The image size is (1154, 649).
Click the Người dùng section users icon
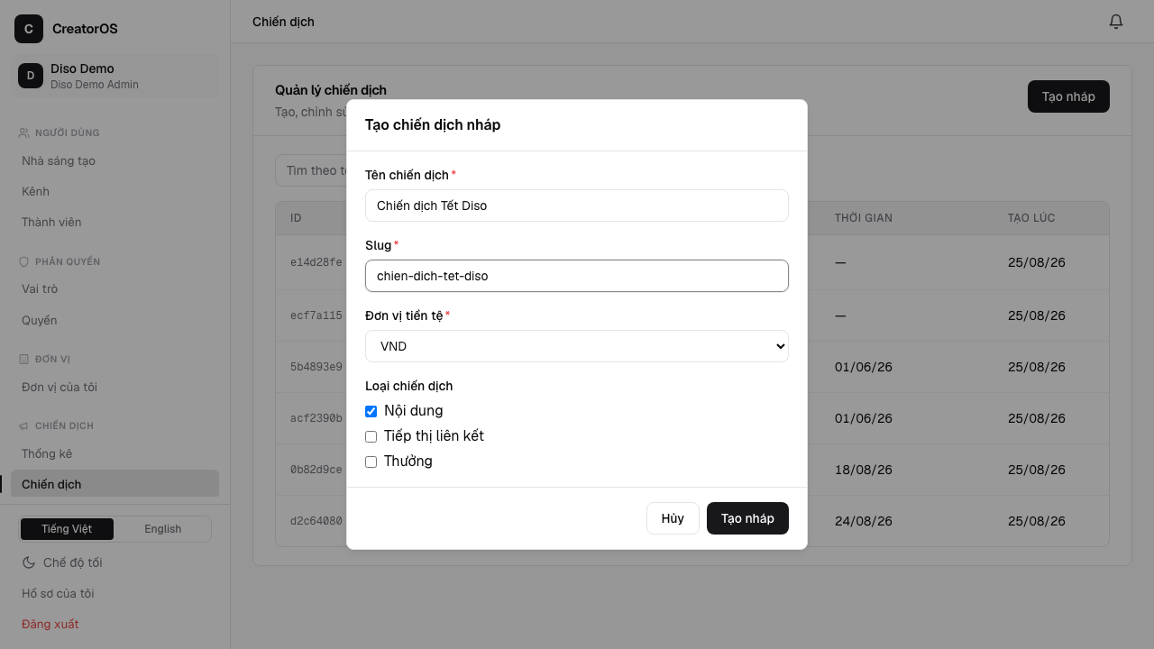23,133
